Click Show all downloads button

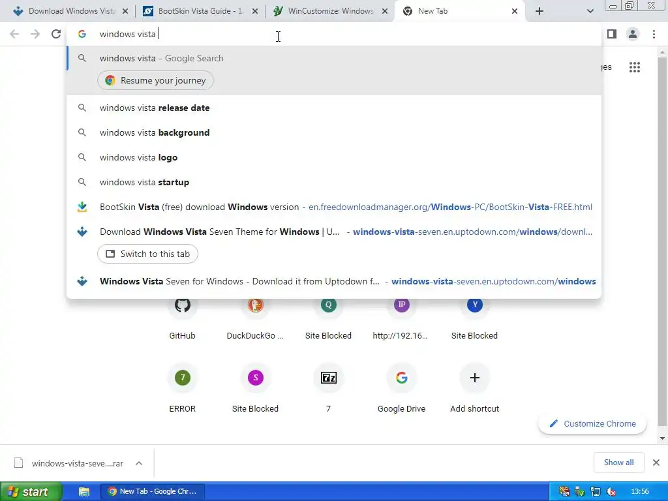tap(618, 463)
